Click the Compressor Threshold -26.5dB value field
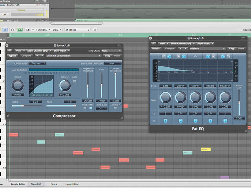Viewport: 251px width, 188px height. click(87, 101)
